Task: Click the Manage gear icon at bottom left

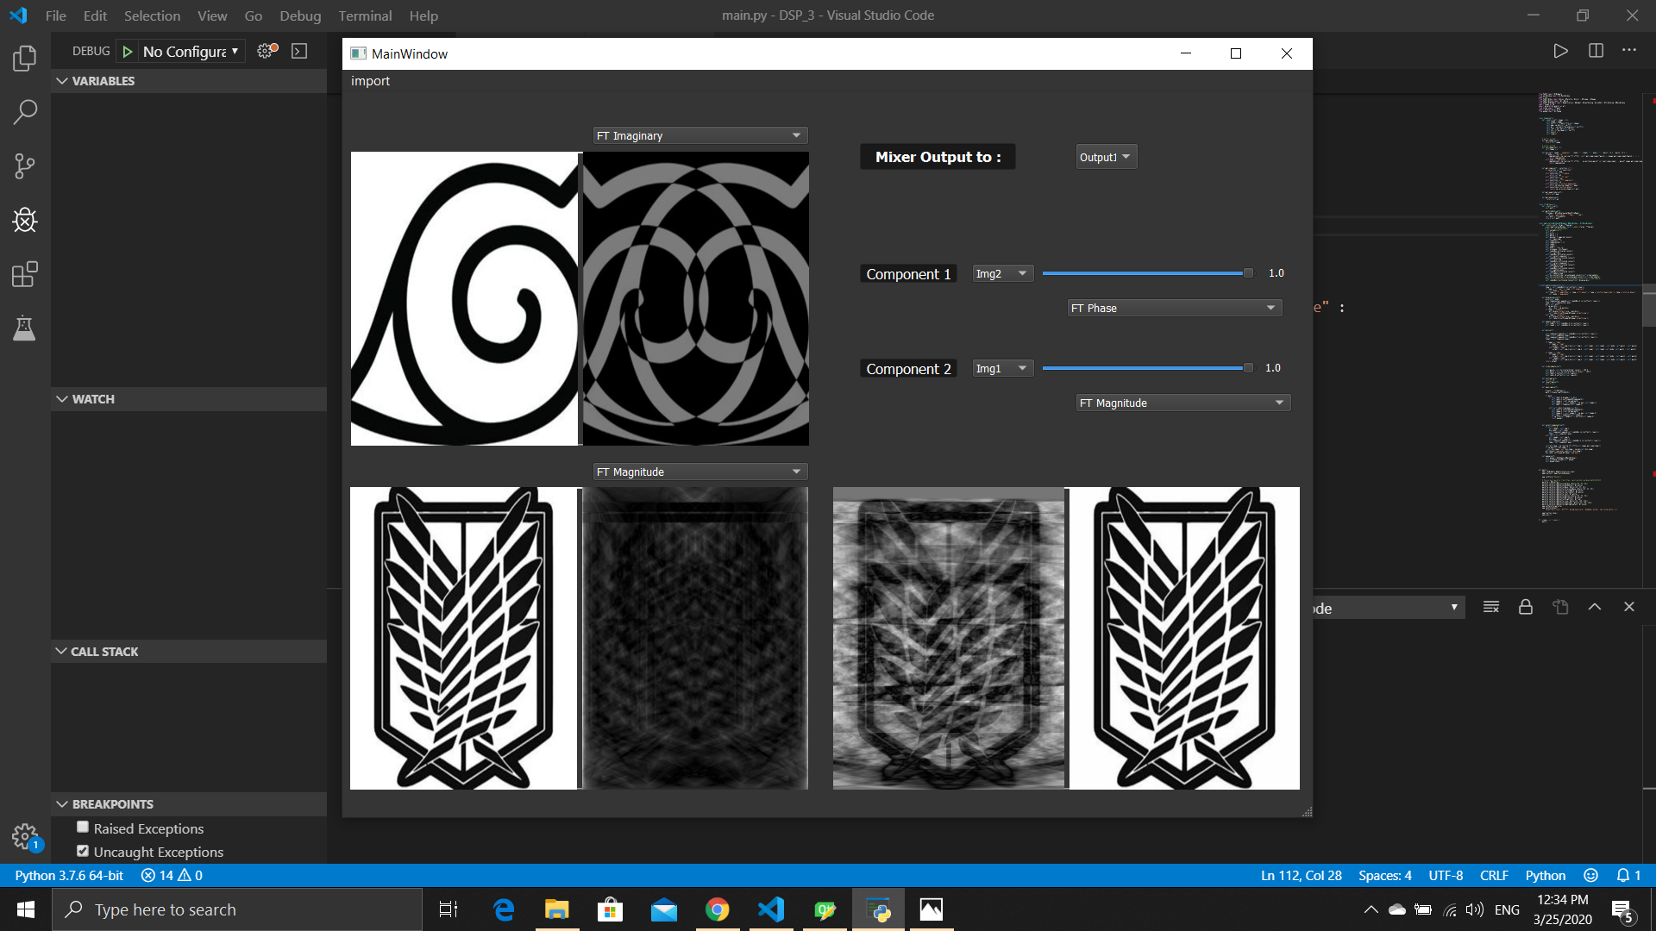Action: (x=25, y=835)
